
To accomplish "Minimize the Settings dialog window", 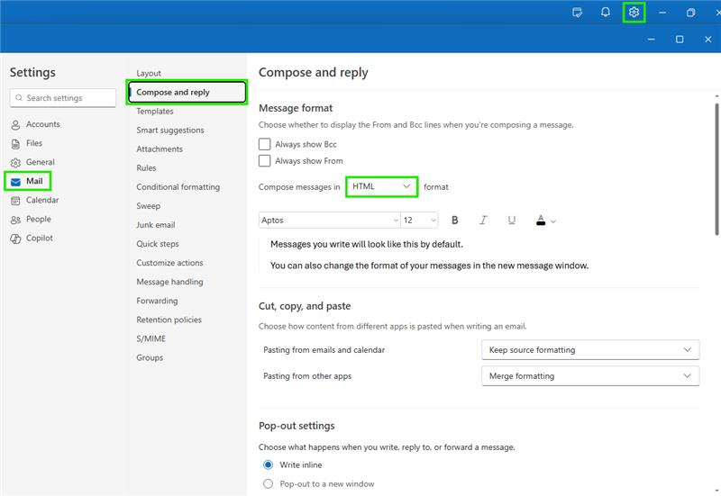I will (651, 40).
